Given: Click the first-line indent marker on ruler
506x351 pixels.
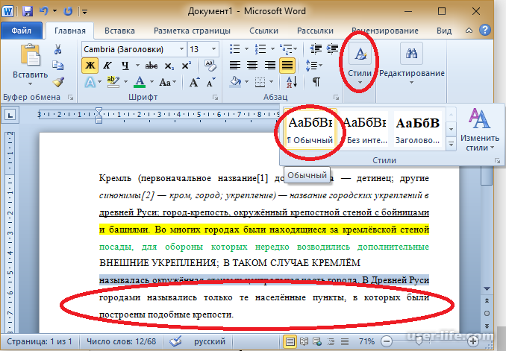Looking at the screenshot, I should point(99,111).
